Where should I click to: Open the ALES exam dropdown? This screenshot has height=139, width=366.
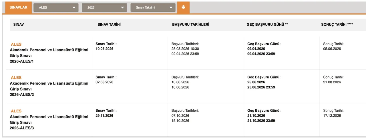coord(56,8)
